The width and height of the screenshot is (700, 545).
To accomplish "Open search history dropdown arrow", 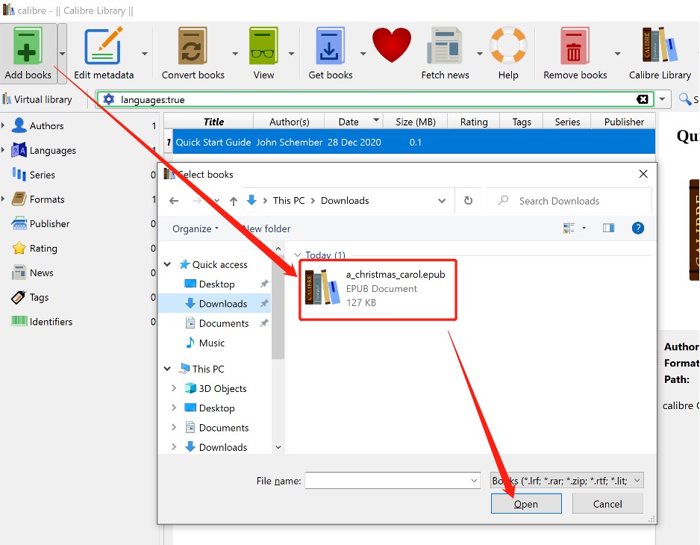I will pyautogui.click(x=663, y=99).
